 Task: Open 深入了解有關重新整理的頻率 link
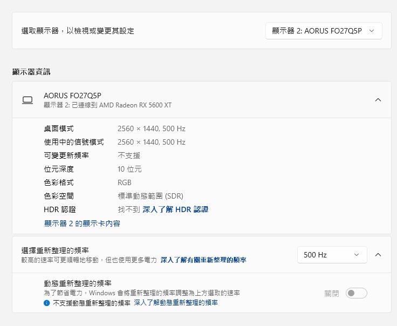tap(203, 260)
